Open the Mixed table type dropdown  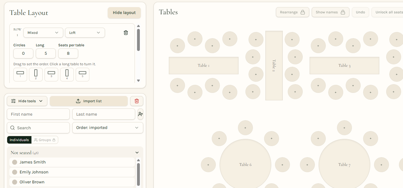click(43, 33)
